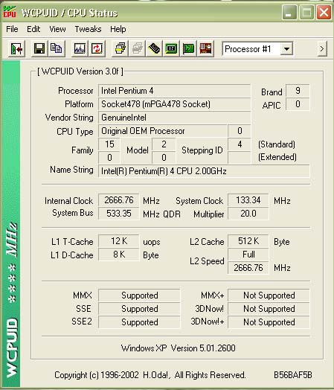The image size is (334, 390).
Task: Open the Processor #1 dropdown arrow
Action: 286,49
